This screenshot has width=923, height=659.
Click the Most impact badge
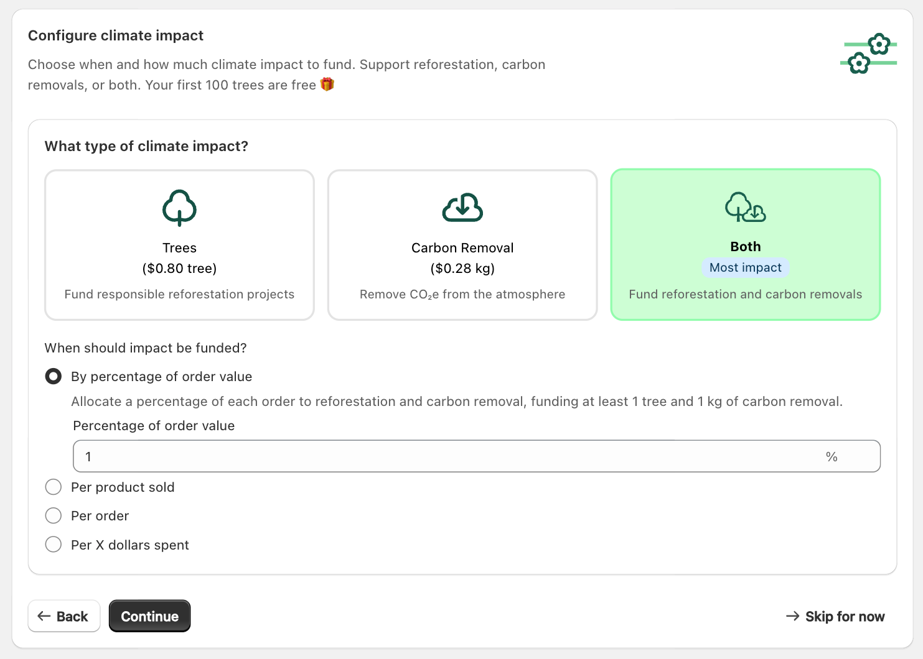[745, 268]
